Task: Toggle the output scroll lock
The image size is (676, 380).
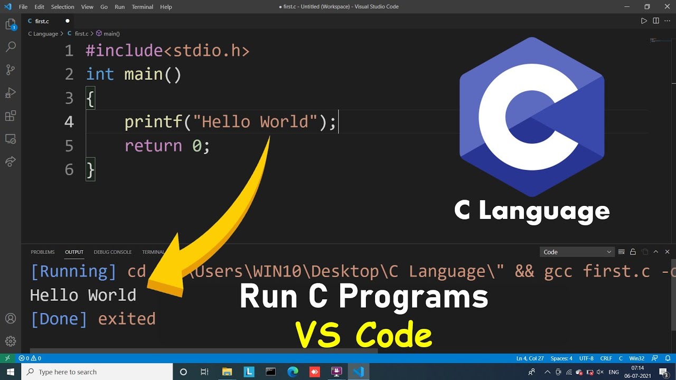Action: [633, 252]
